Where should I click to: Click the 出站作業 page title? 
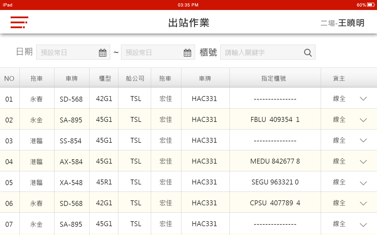189,23
